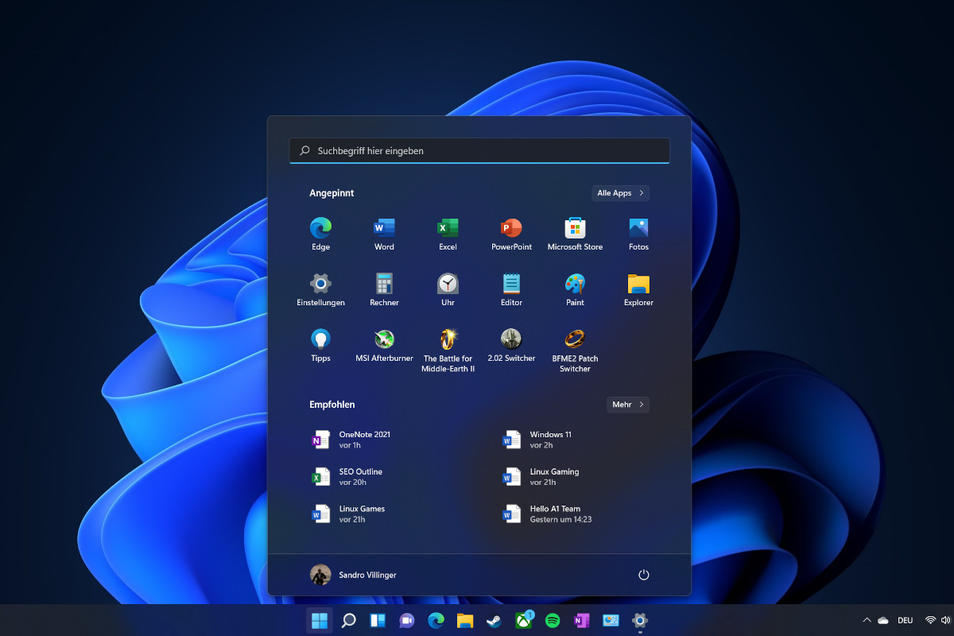Launch BFME2 Patch Switcher
The width and height of the screenshot is (954, 636).
click(575, 350)
